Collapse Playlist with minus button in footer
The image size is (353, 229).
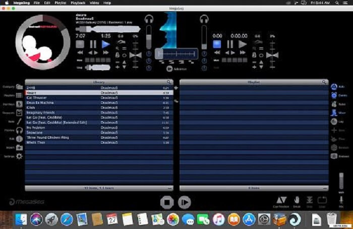tap(325, 188)
